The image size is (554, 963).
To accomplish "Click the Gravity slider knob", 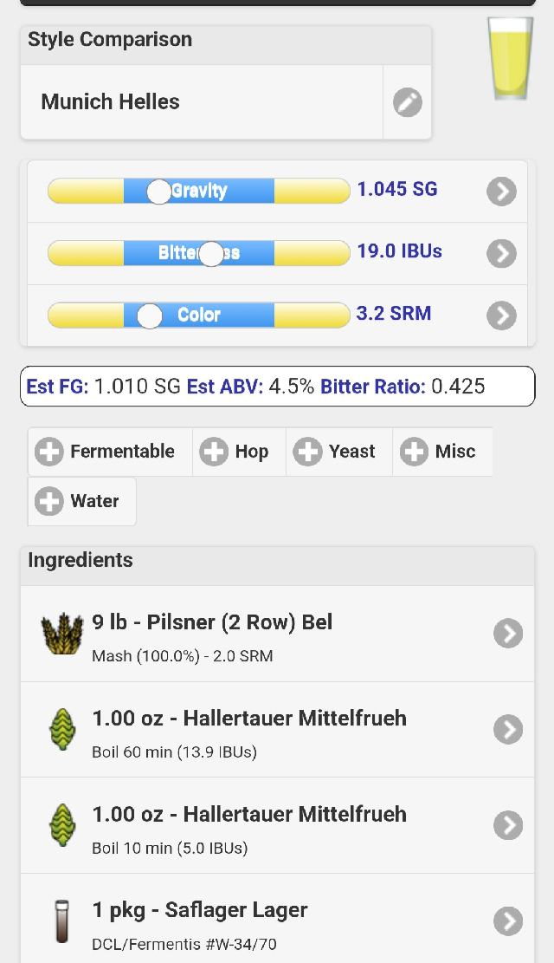I will (158, 191).
